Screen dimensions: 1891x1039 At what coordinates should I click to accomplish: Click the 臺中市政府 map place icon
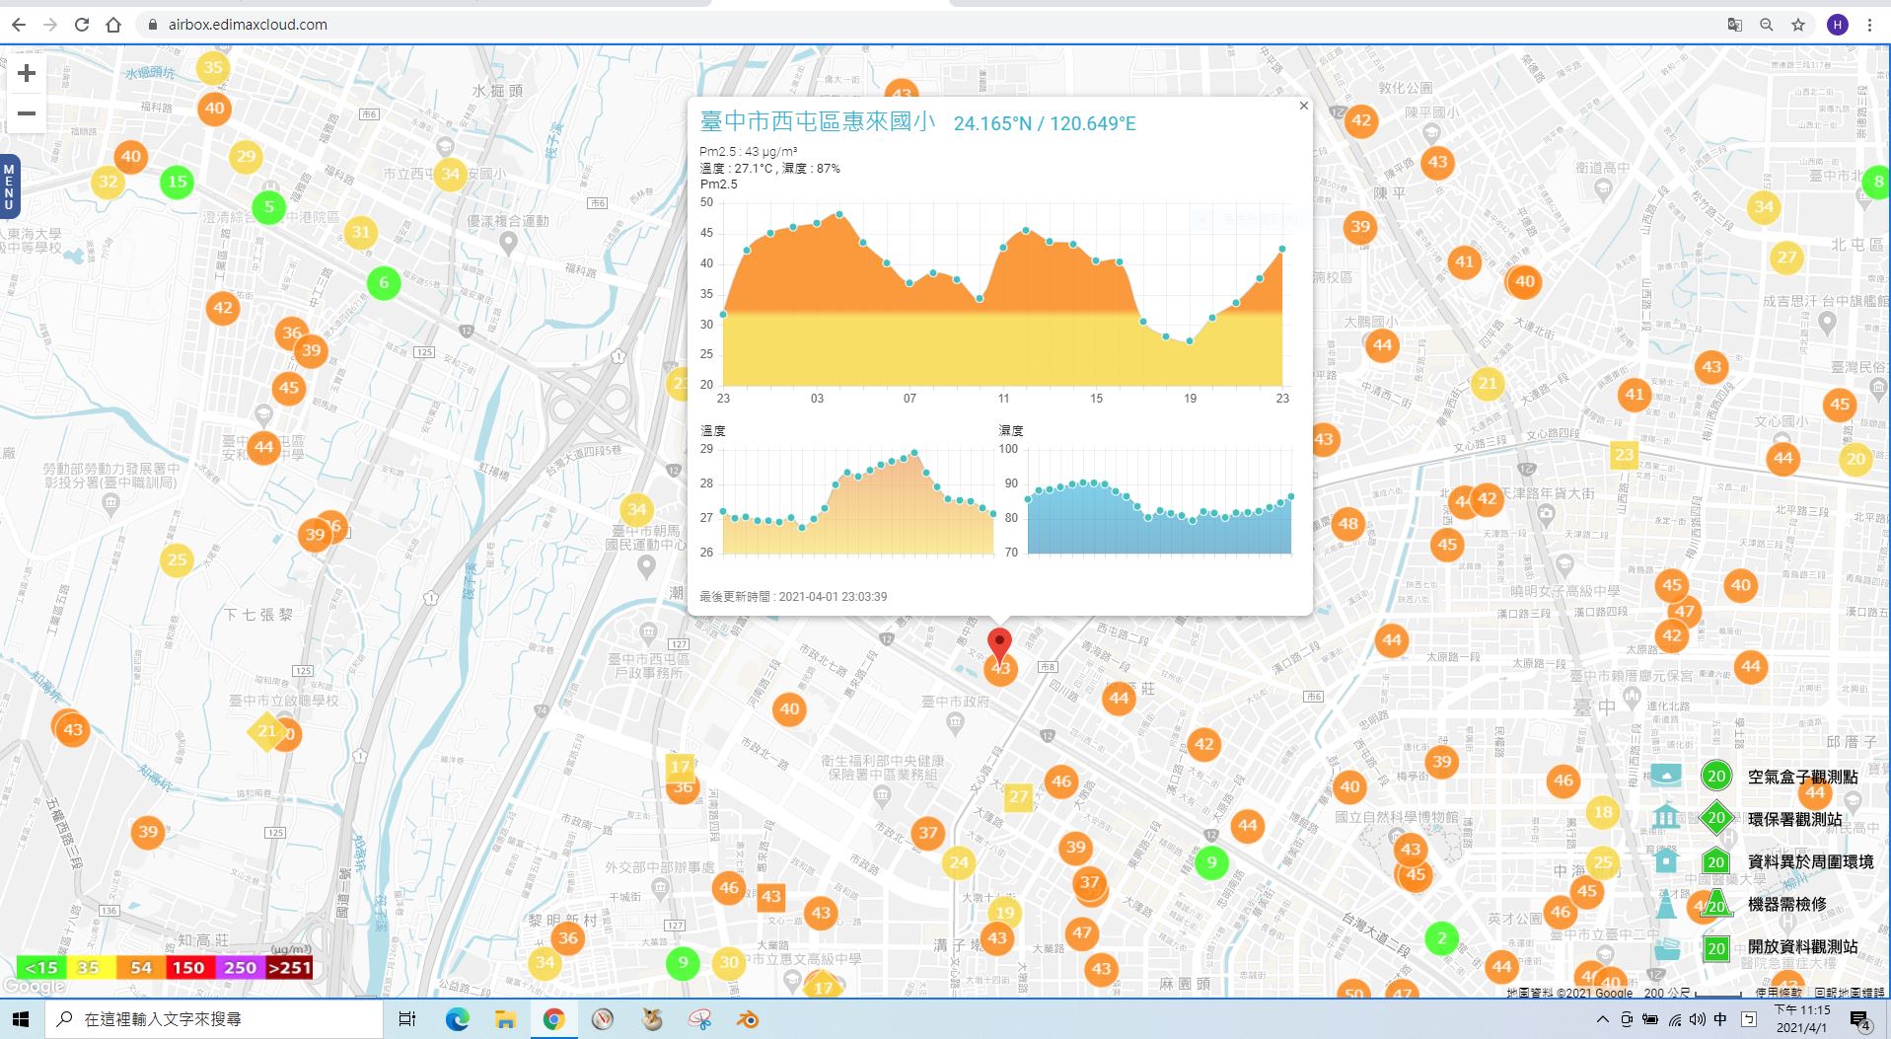pyautogui.click(x=955, y=722)
